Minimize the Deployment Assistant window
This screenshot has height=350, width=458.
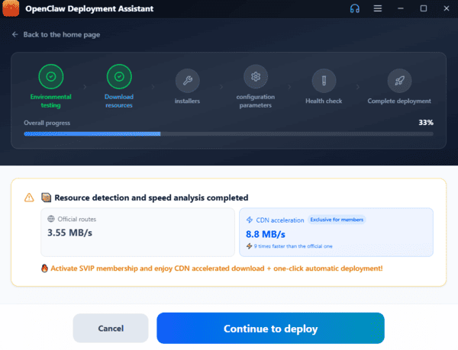coord(402,8)
